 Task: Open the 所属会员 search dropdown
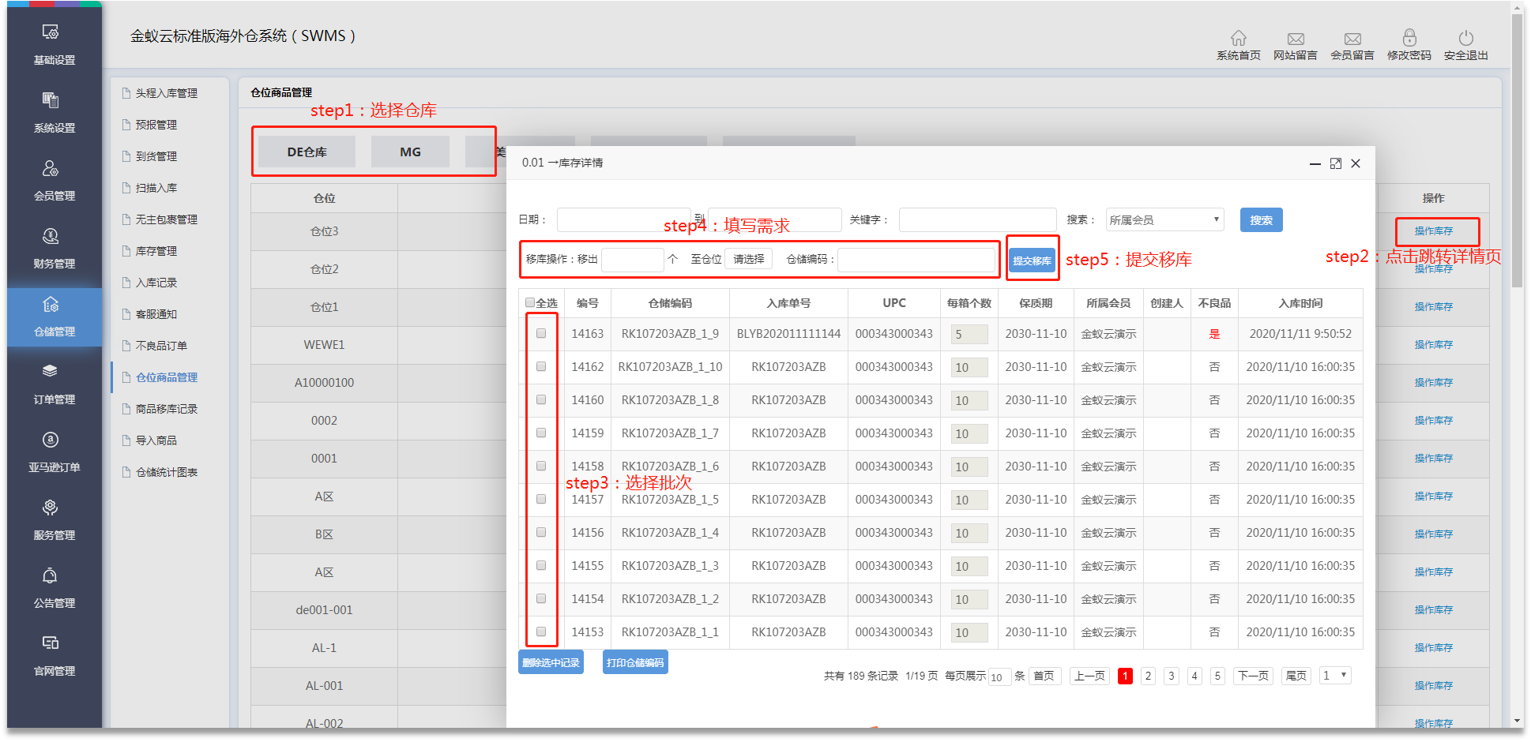coord(1164,220)
